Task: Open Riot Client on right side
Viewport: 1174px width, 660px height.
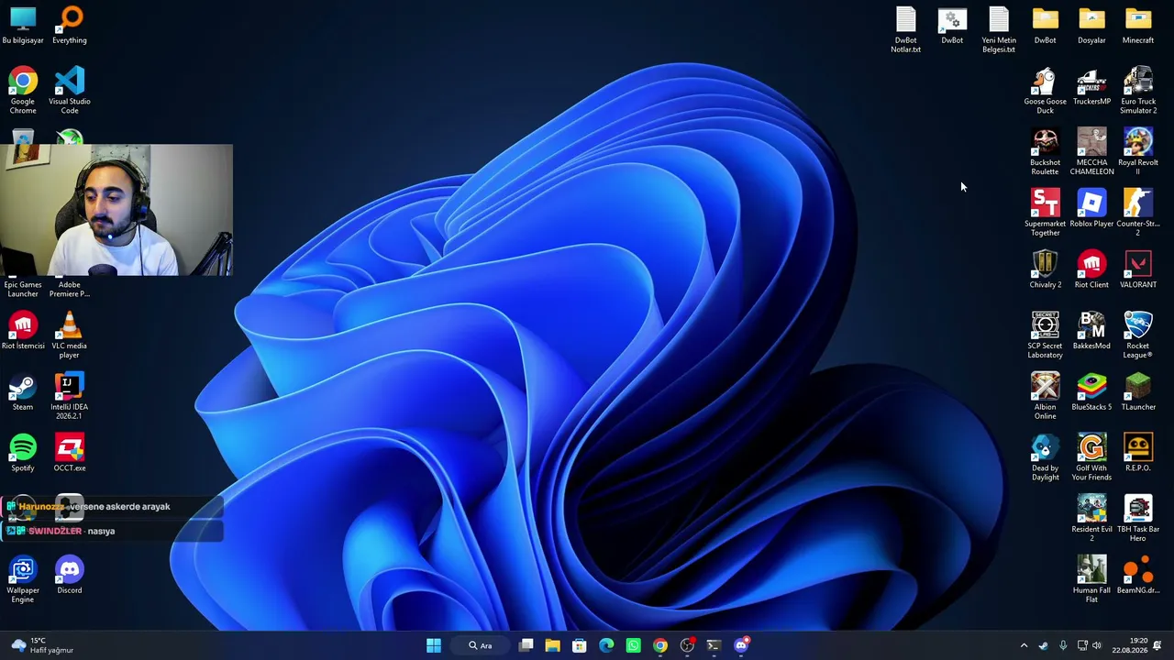Action: point(1091,269)
